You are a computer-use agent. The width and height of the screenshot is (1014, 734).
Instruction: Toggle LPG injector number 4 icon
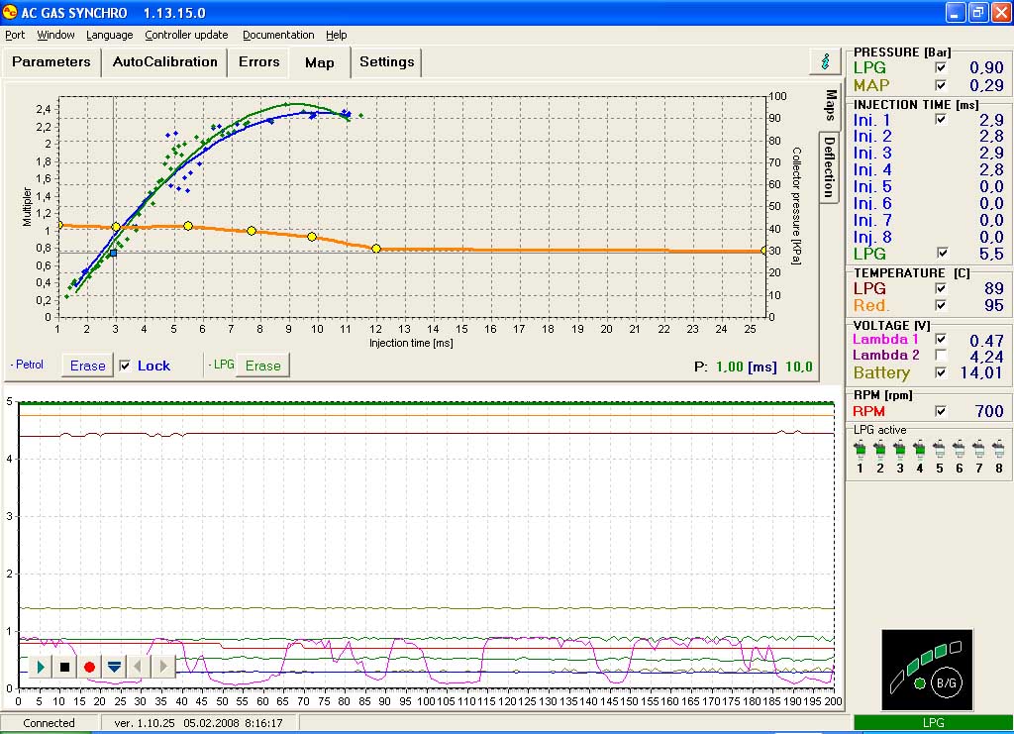tap(919, 450)
